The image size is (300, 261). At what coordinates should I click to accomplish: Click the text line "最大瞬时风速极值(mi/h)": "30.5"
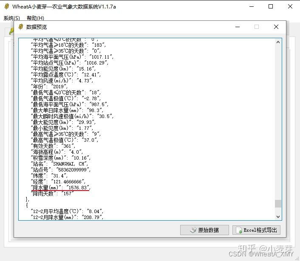click(x=72, y=116)
